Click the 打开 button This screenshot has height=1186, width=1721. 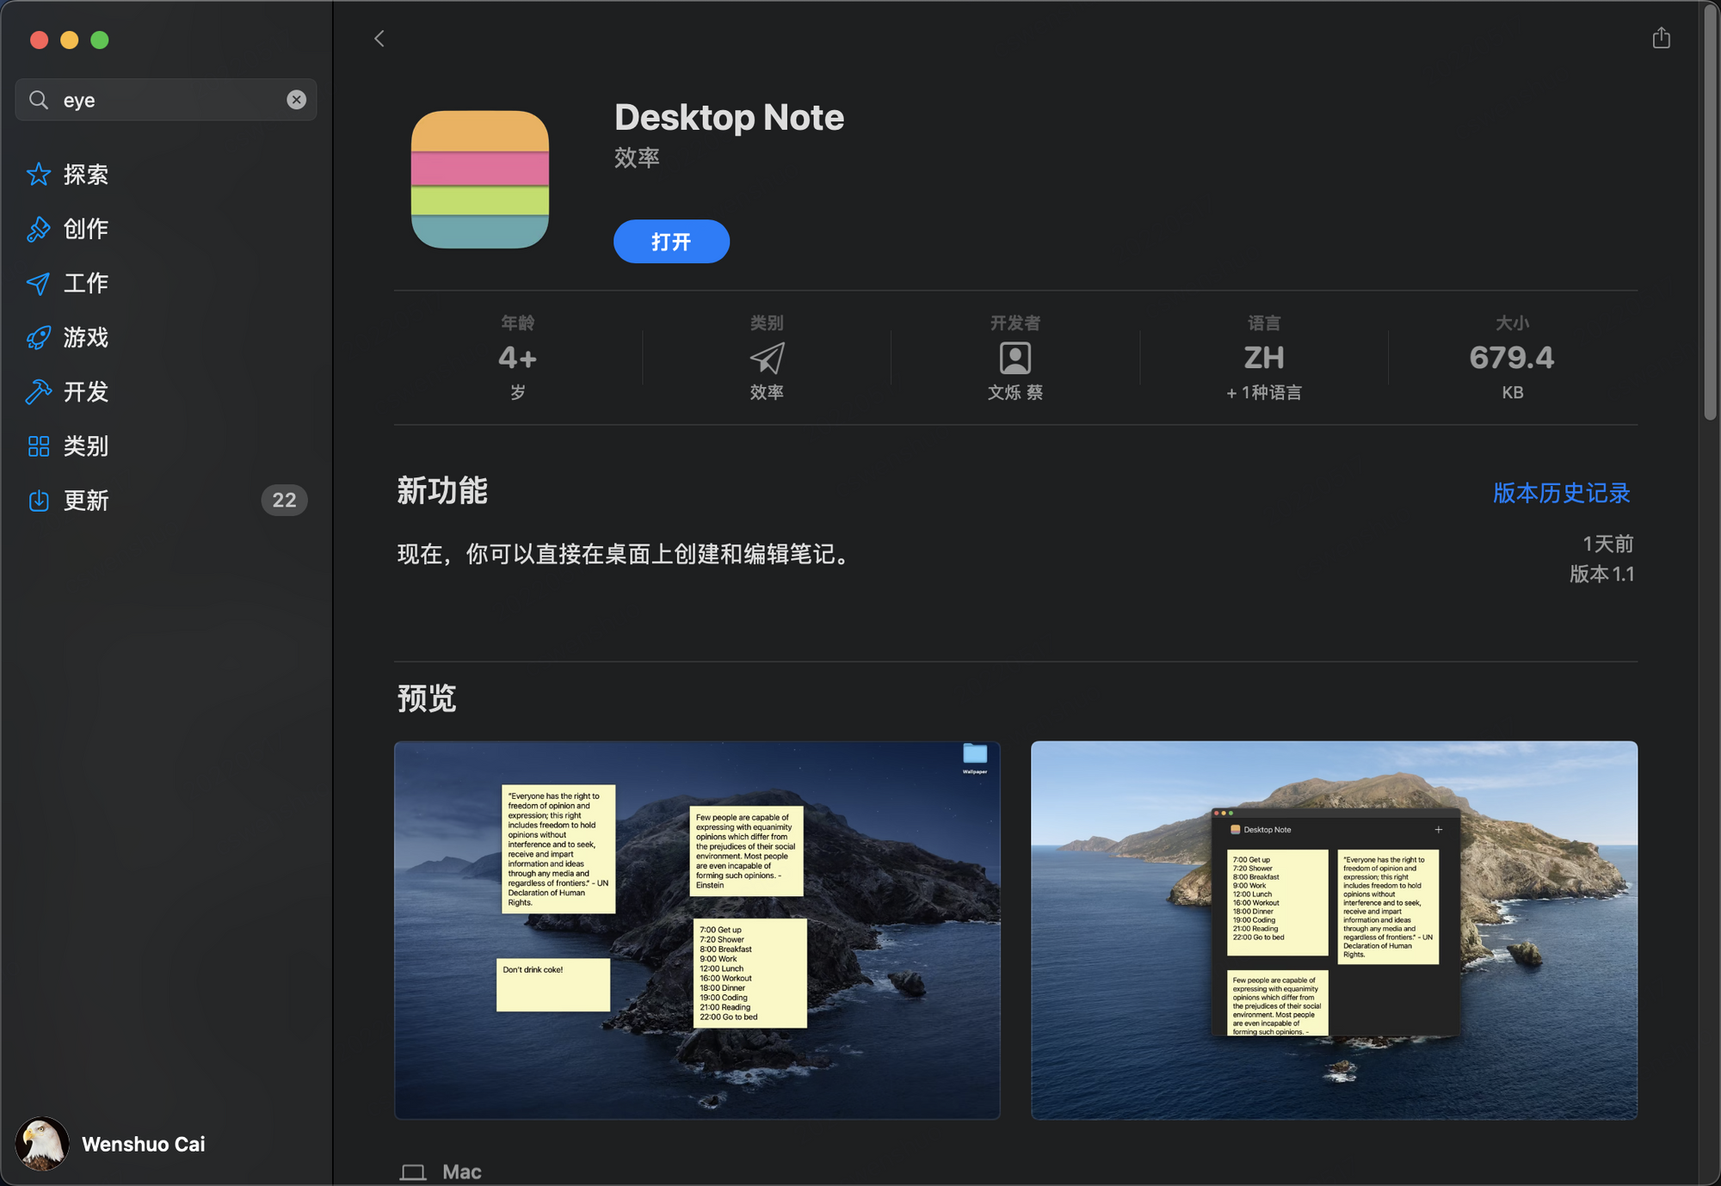coord(671,242)
